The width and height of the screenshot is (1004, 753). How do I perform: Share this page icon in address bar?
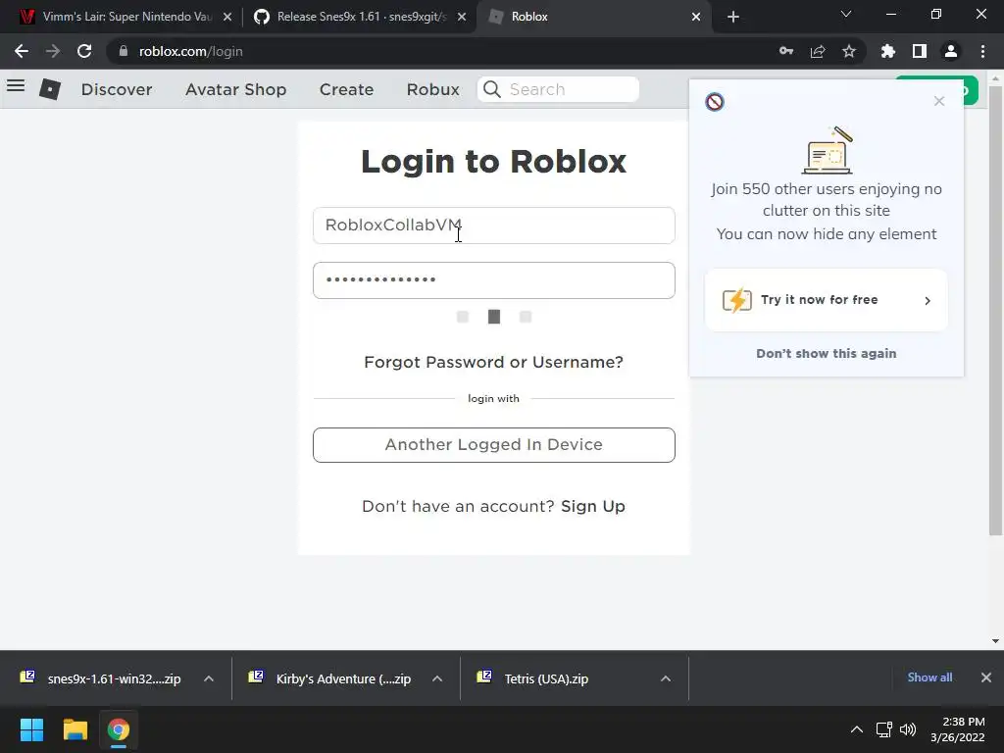[818, 51]
